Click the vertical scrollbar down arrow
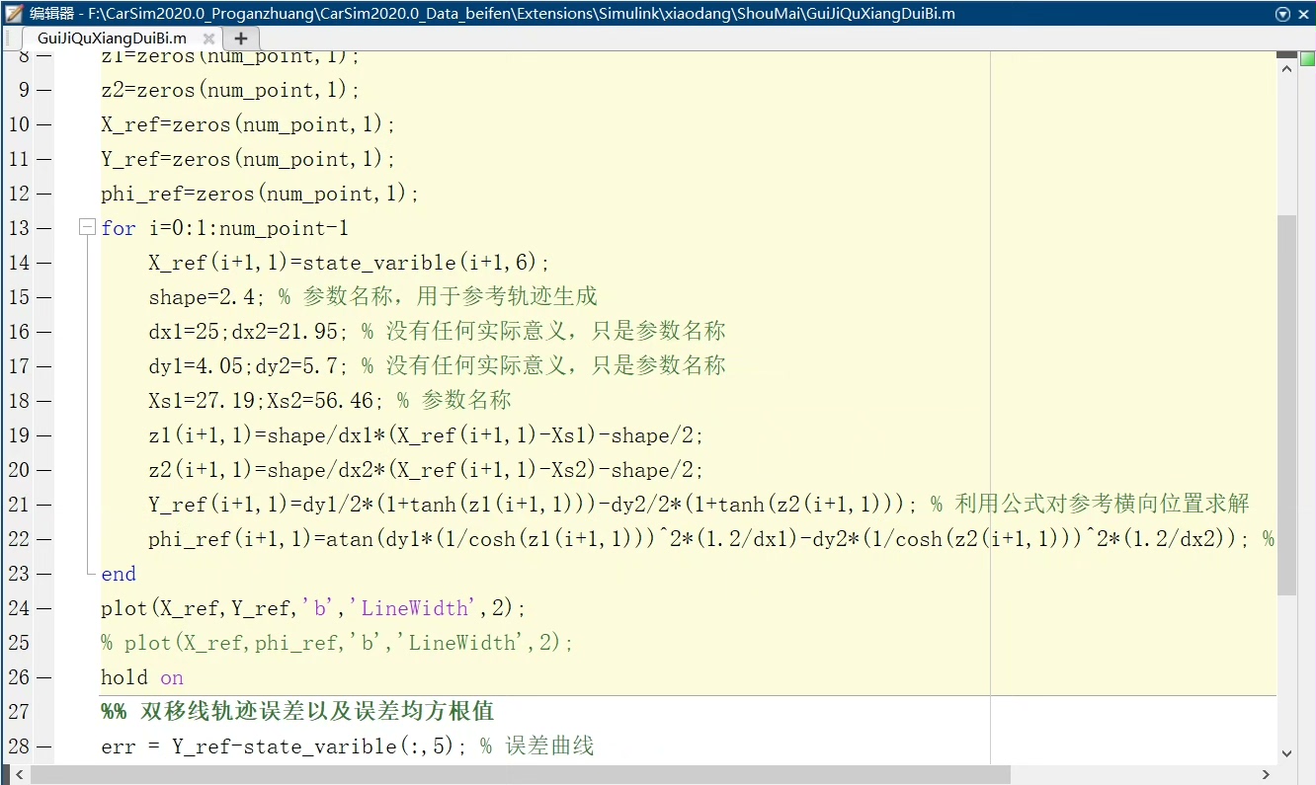 1286,752
